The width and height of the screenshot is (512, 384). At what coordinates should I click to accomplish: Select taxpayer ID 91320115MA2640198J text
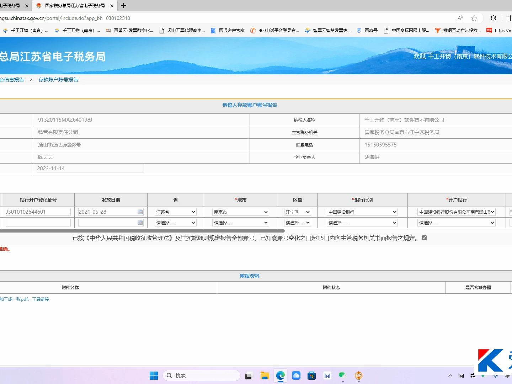tap(65, 120)
